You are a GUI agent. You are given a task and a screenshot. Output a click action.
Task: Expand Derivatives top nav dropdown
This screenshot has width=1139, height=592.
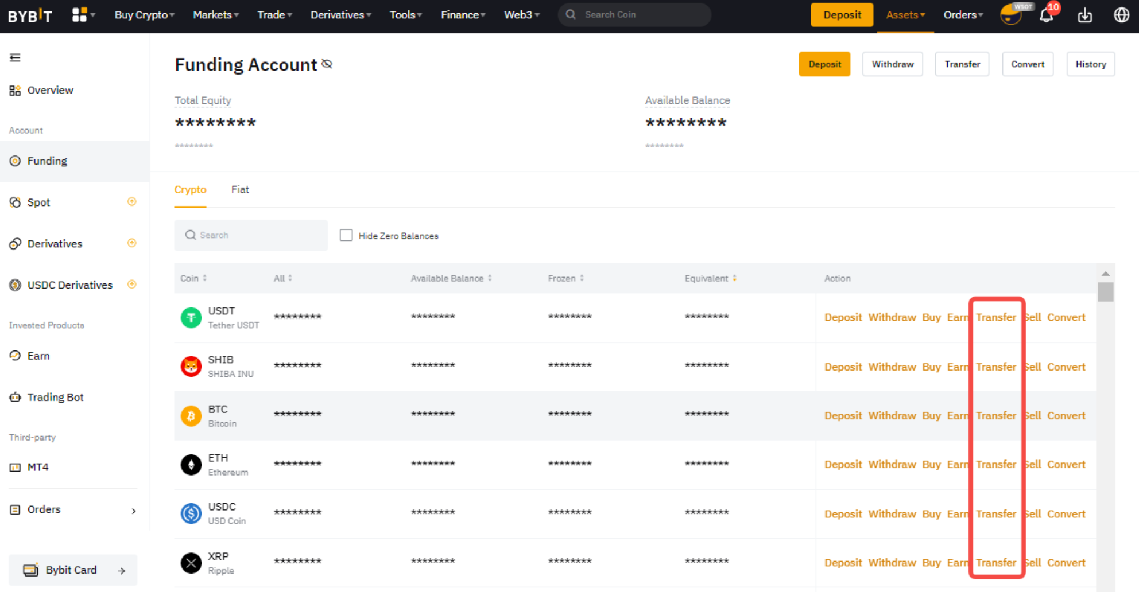pos(341,15)
